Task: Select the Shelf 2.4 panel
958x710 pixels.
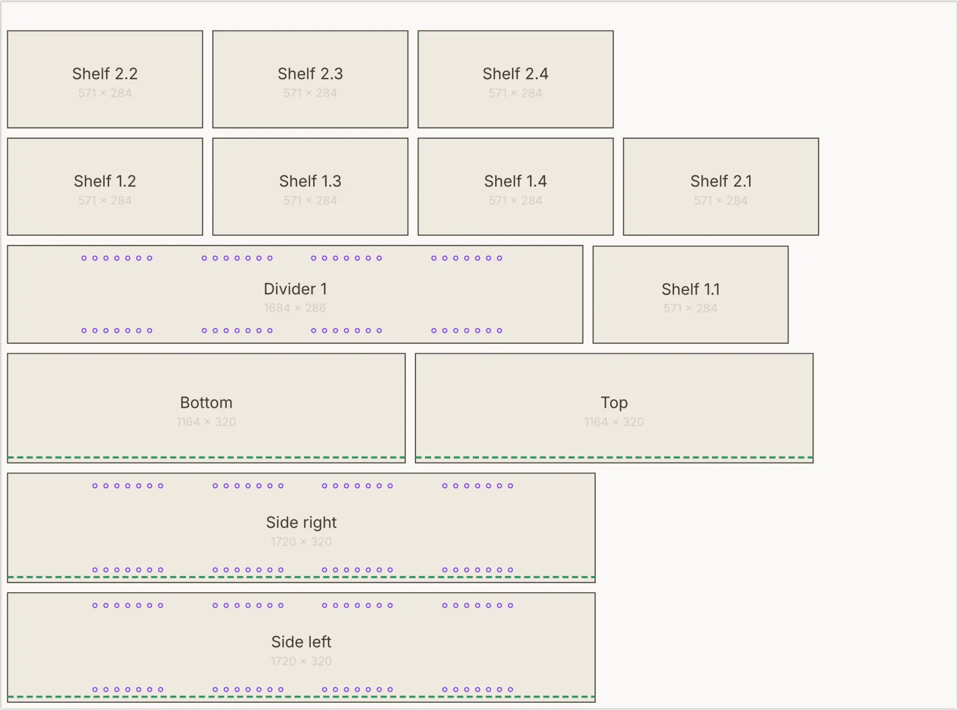Action: 516,79
